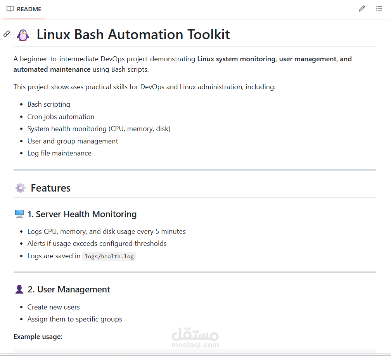The width and height of the screenshot is (391, 356).
Task: Click the Bash scripting list entry
Action: click(48, 104)
